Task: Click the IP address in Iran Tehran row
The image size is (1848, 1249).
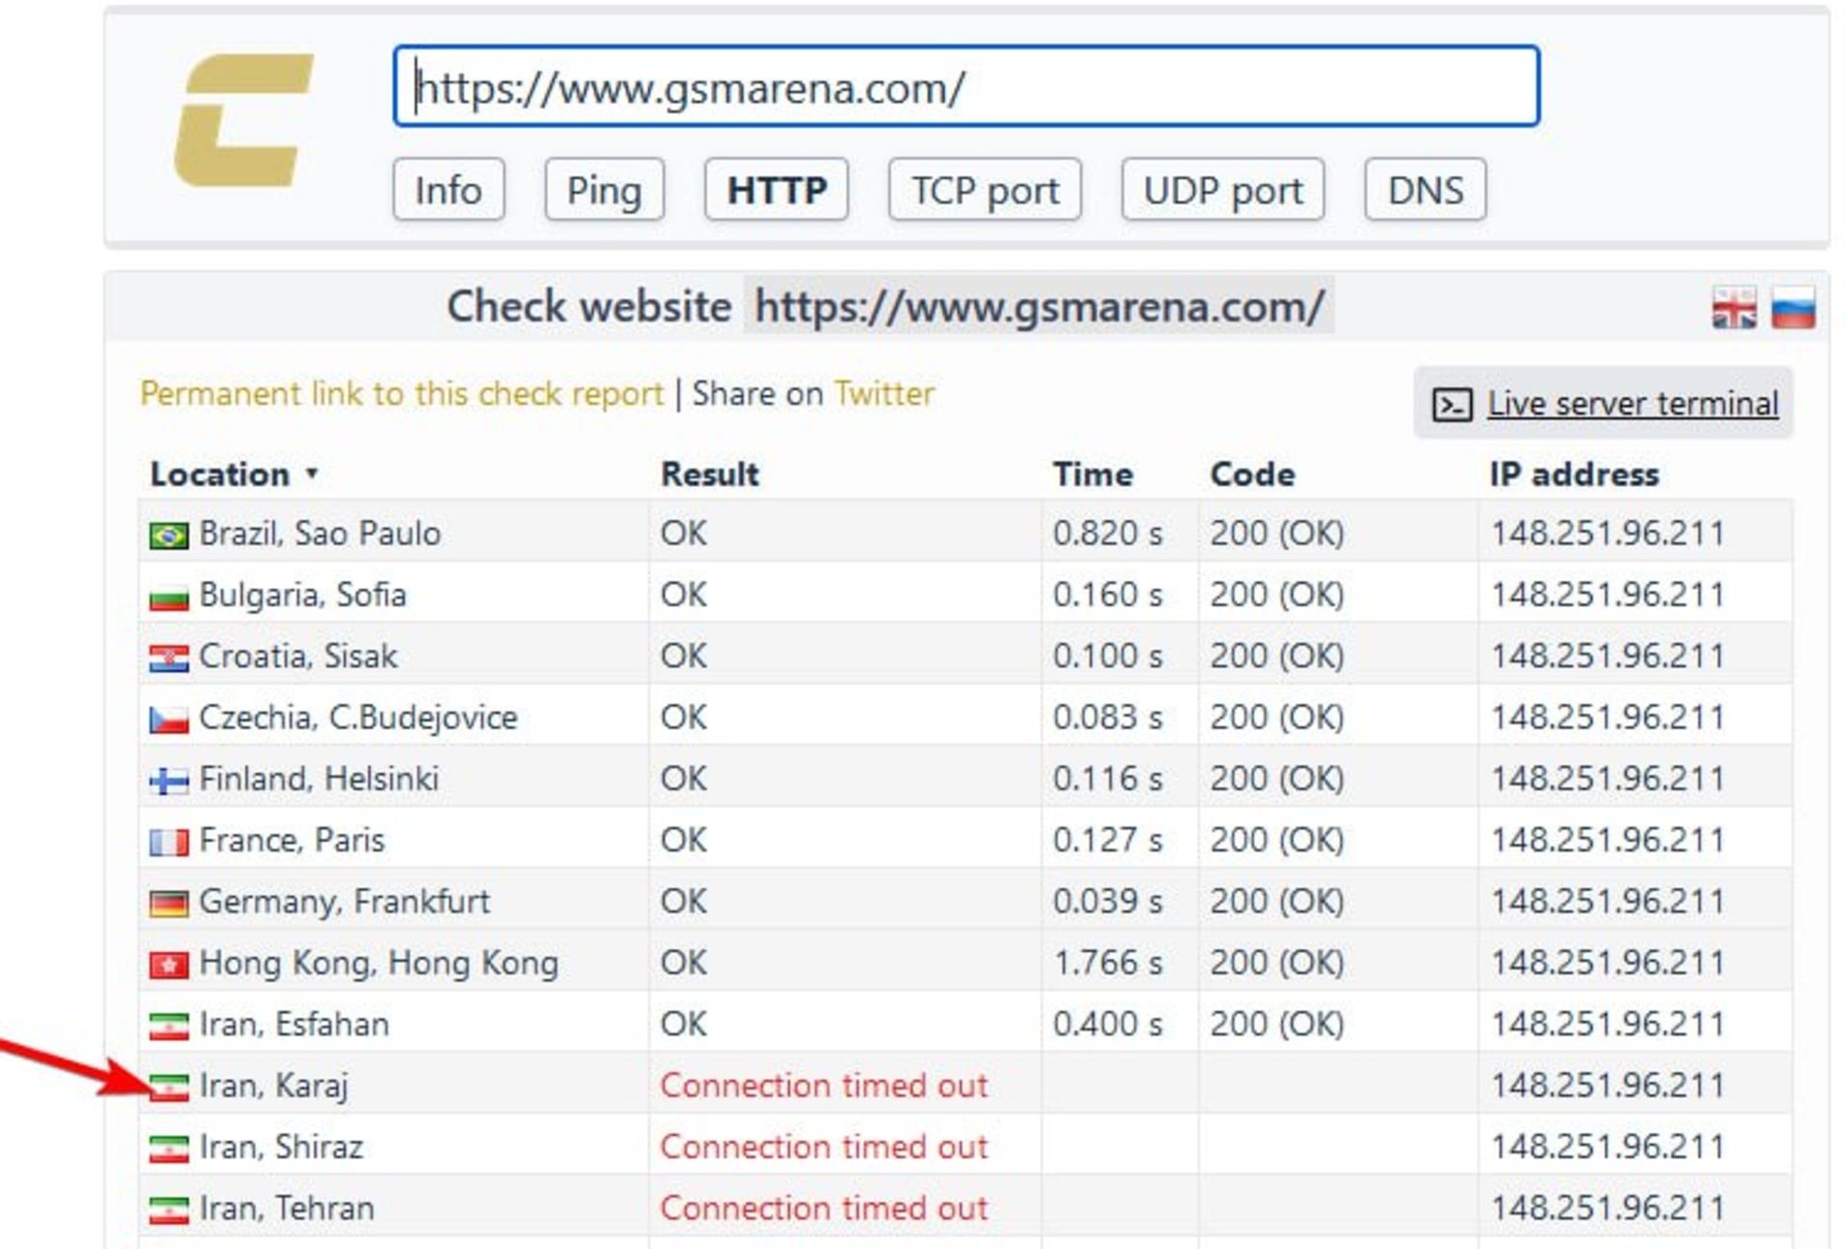Action: (1607, 1209)
